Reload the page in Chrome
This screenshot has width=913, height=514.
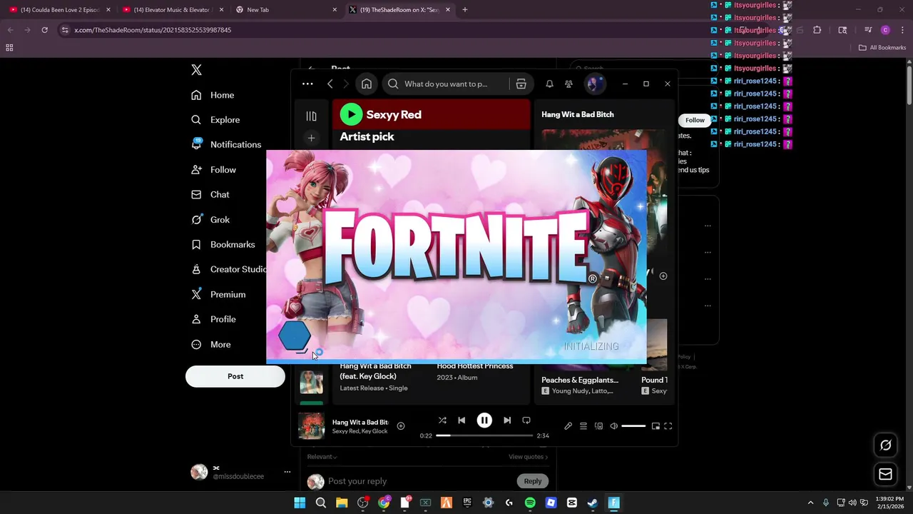click(x=44, y=30)
